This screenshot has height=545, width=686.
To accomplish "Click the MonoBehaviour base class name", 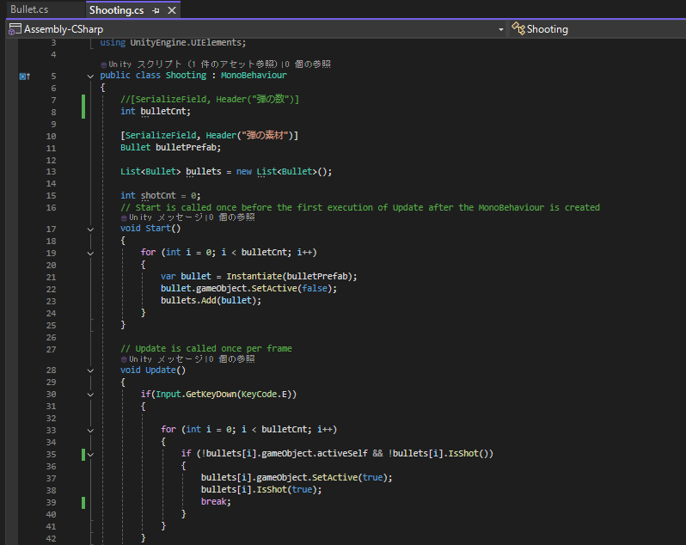I will (x=254, y=76).
